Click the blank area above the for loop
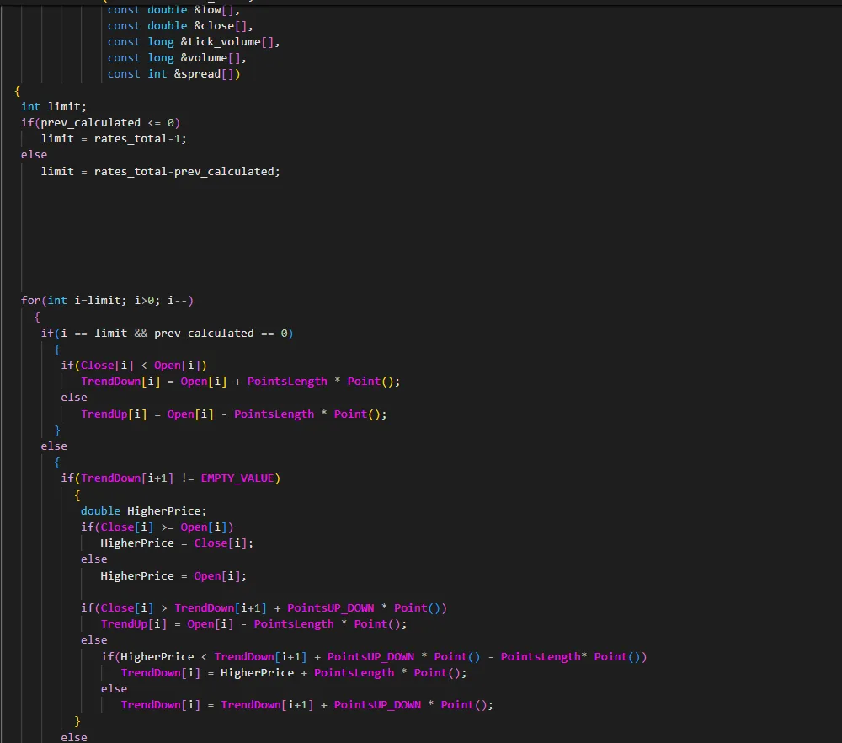842x743 pixels. point(337,236)
